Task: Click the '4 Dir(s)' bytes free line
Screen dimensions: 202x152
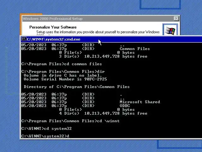Action: click(x=103, y=113)
